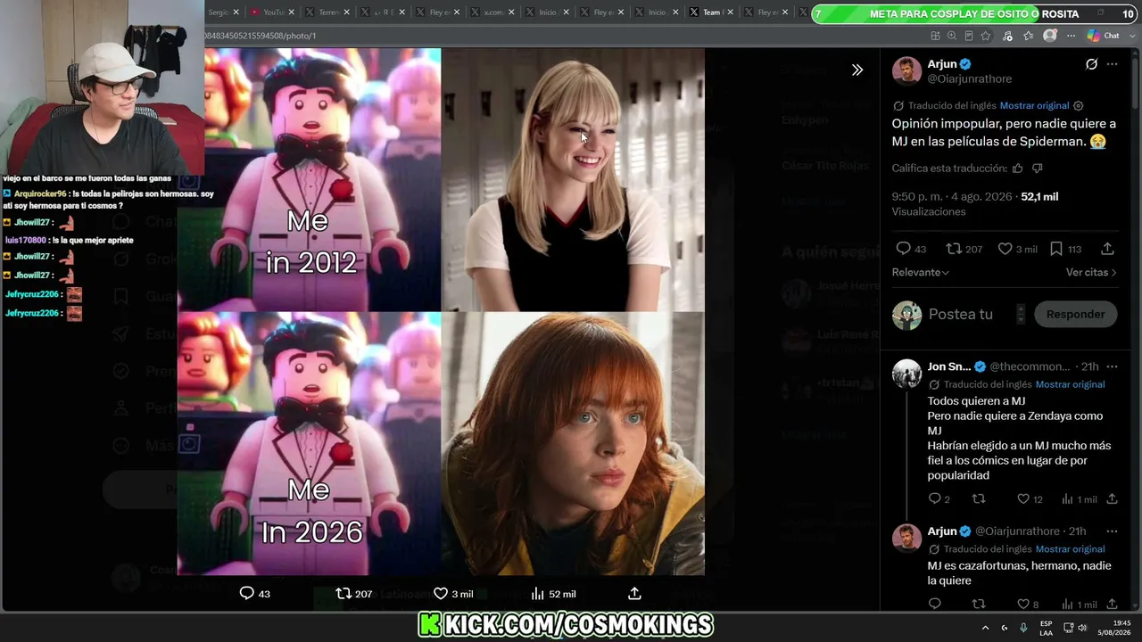Share the photo using icon below image

[635, 593]
